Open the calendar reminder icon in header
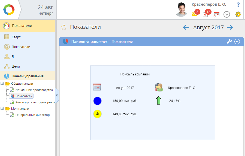 pos(216,14)
